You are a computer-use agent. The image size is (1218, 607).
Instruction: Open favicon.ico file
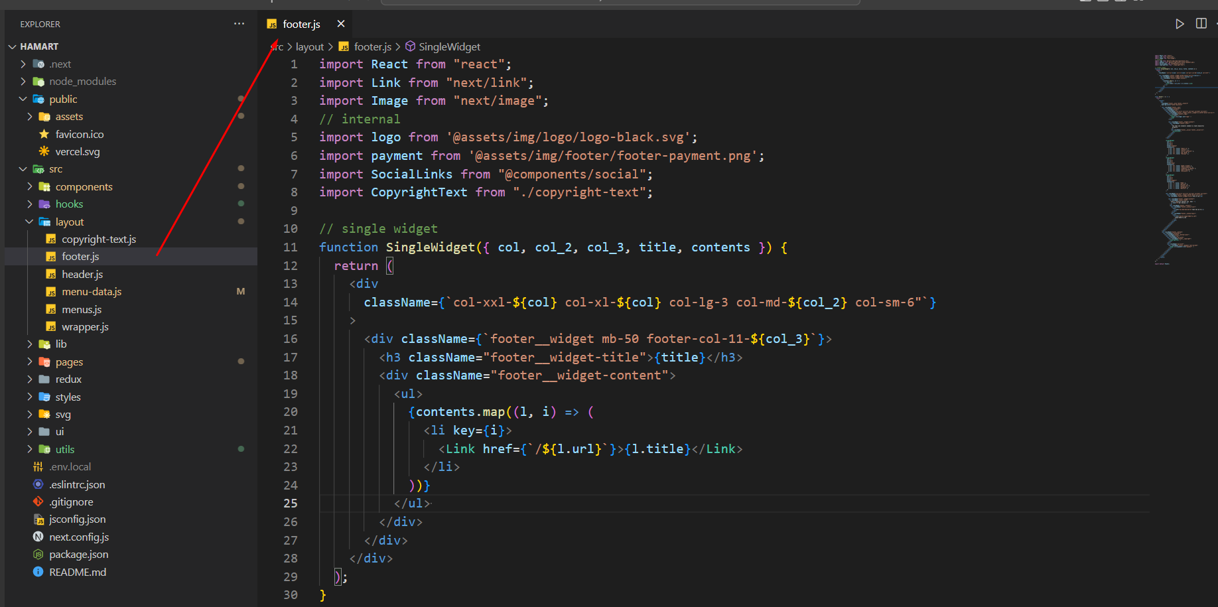tap(80, 135)
